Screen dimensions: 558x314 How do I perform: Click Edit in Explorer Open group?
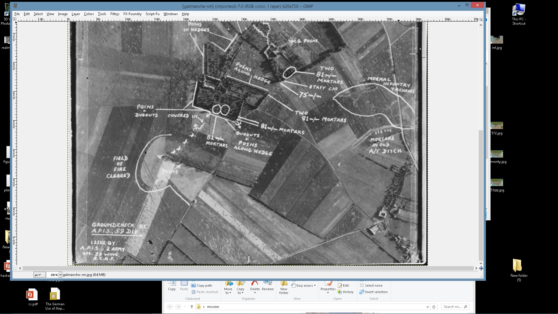343,286
